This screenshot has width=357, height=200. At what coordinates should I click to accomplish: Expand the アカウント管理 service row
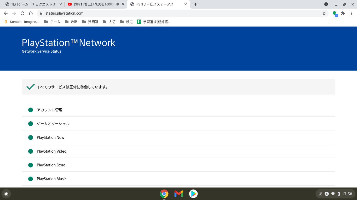178,110
